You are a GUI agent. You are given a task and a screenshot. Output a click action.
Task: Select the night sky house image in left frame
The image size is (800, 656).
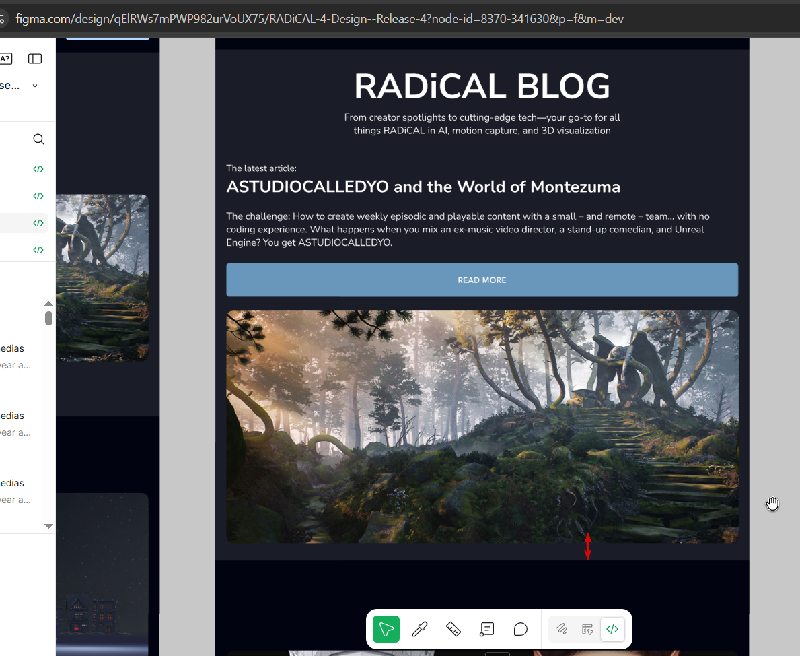click(x=102, y=575)
